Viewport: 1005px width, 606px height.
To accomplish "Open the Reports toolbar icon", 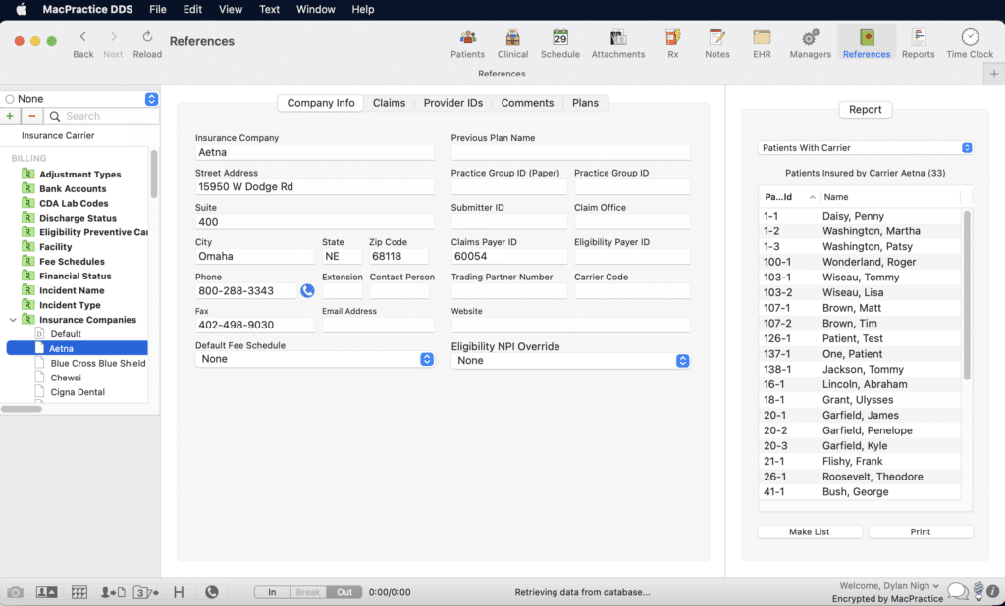I will point(918,43).
